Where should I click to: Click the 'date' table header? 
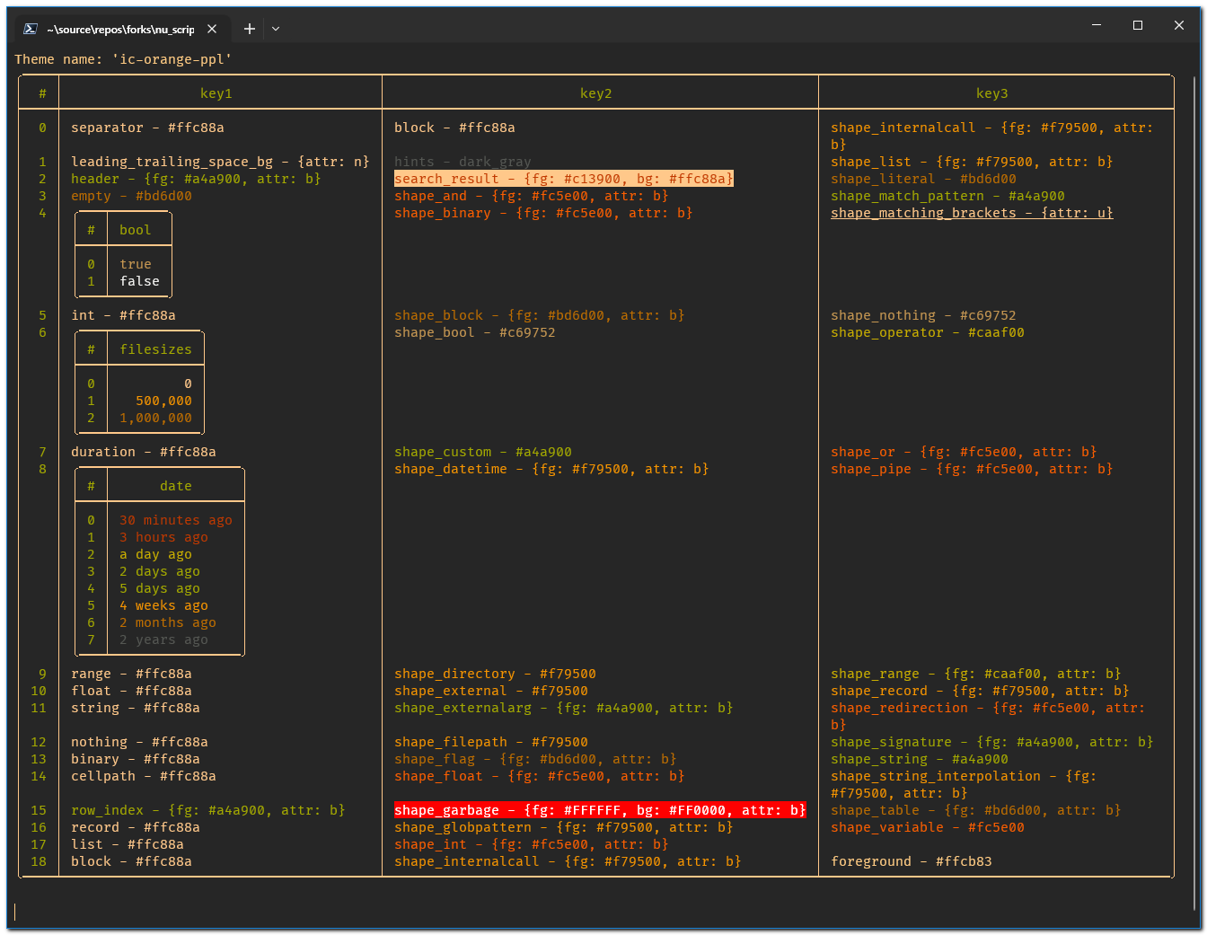tap(176, 486)
